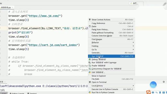Open the Go To menu entry

(x=111, y=50)
